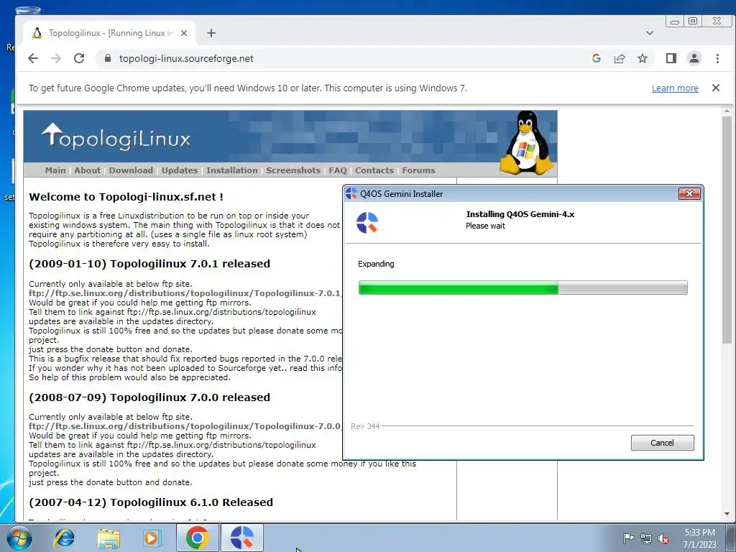Screen dimensions: 736x552
Task: Open the About page link
Action: point(87,170)
